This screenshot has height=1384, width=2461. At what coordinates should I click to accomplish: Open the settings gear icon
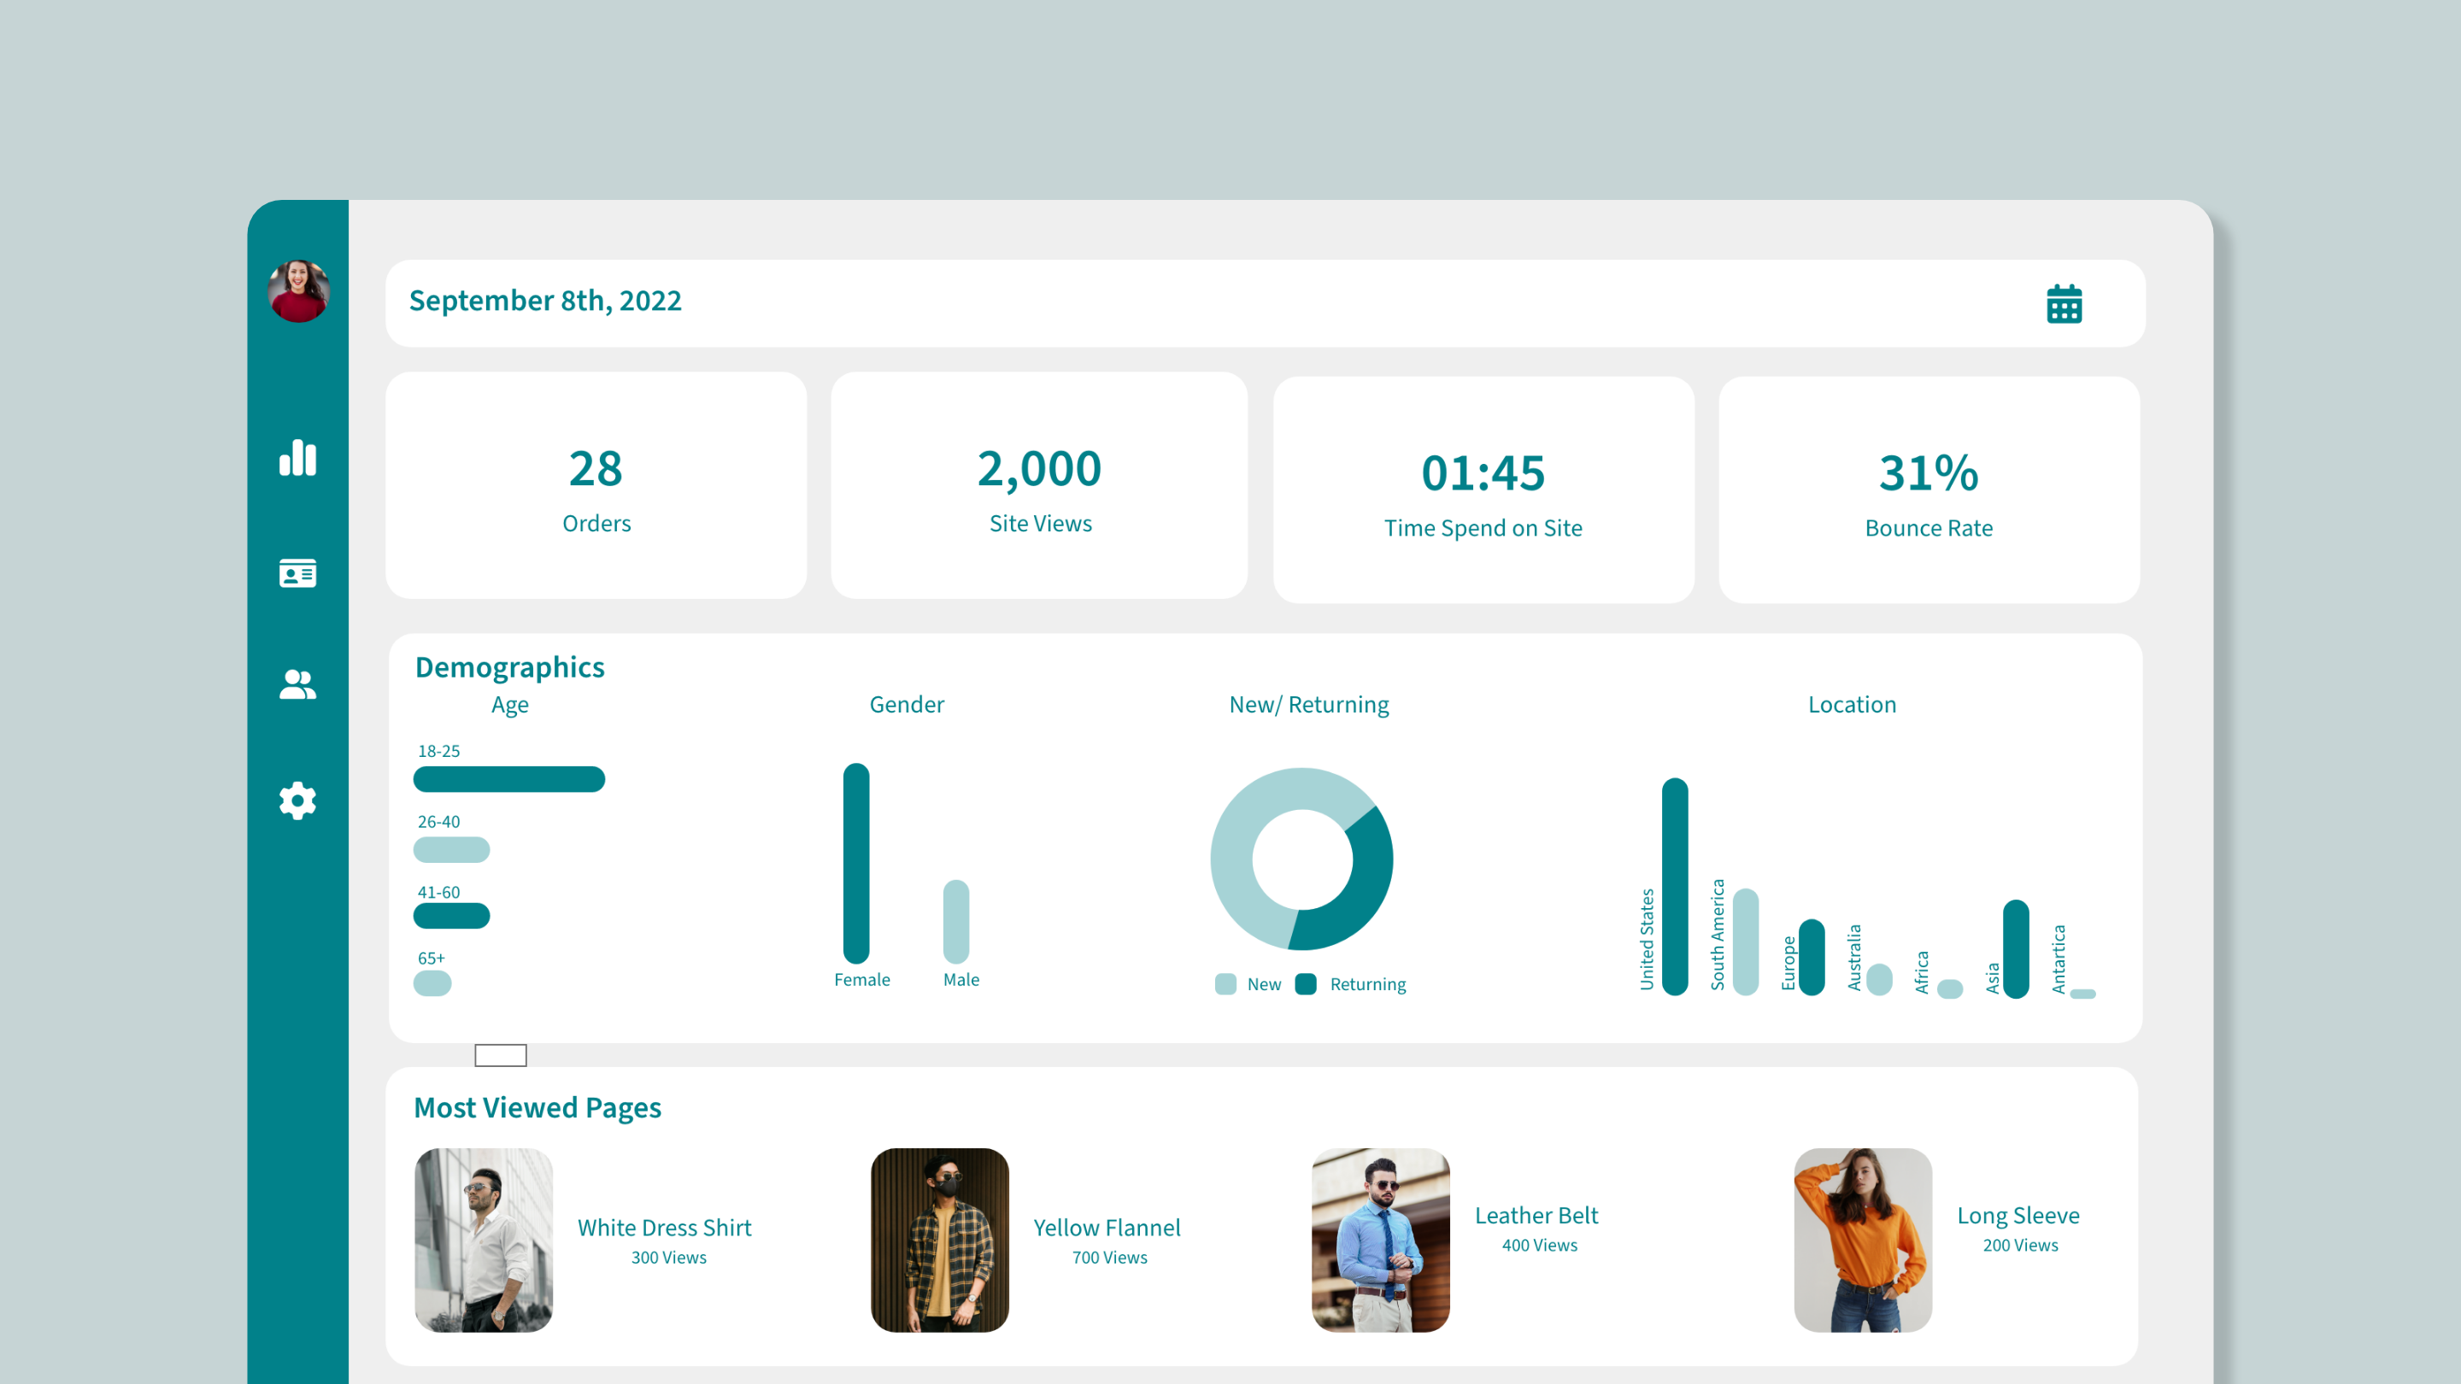pos(297,800)
